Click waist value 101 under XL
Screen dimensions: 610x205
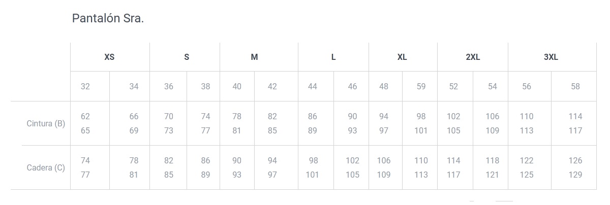tap(421, 130)
